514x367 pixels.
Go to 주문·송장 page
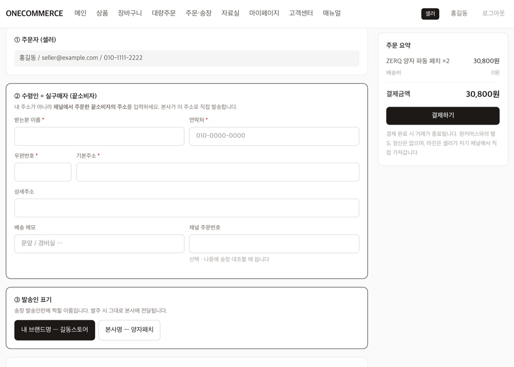tap(198, 13)
